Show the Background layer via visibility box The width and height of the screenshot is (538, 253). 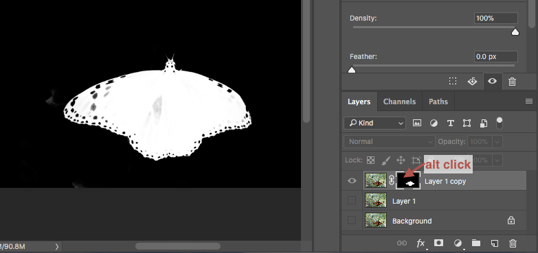(352, 221)
